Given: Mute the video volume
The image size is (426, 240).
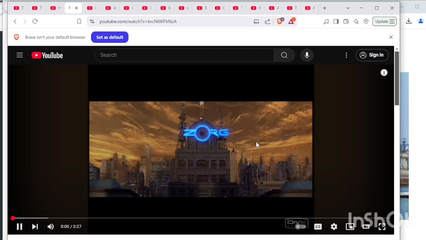Looking at the screenshot, I should (x=51, y=227).
